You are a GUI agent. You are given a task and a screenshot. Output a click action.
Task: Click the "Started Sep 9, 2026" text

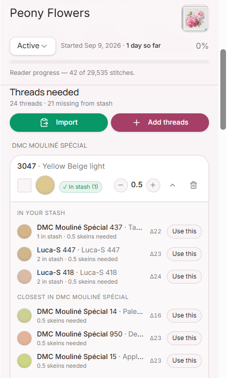point(91,46)
